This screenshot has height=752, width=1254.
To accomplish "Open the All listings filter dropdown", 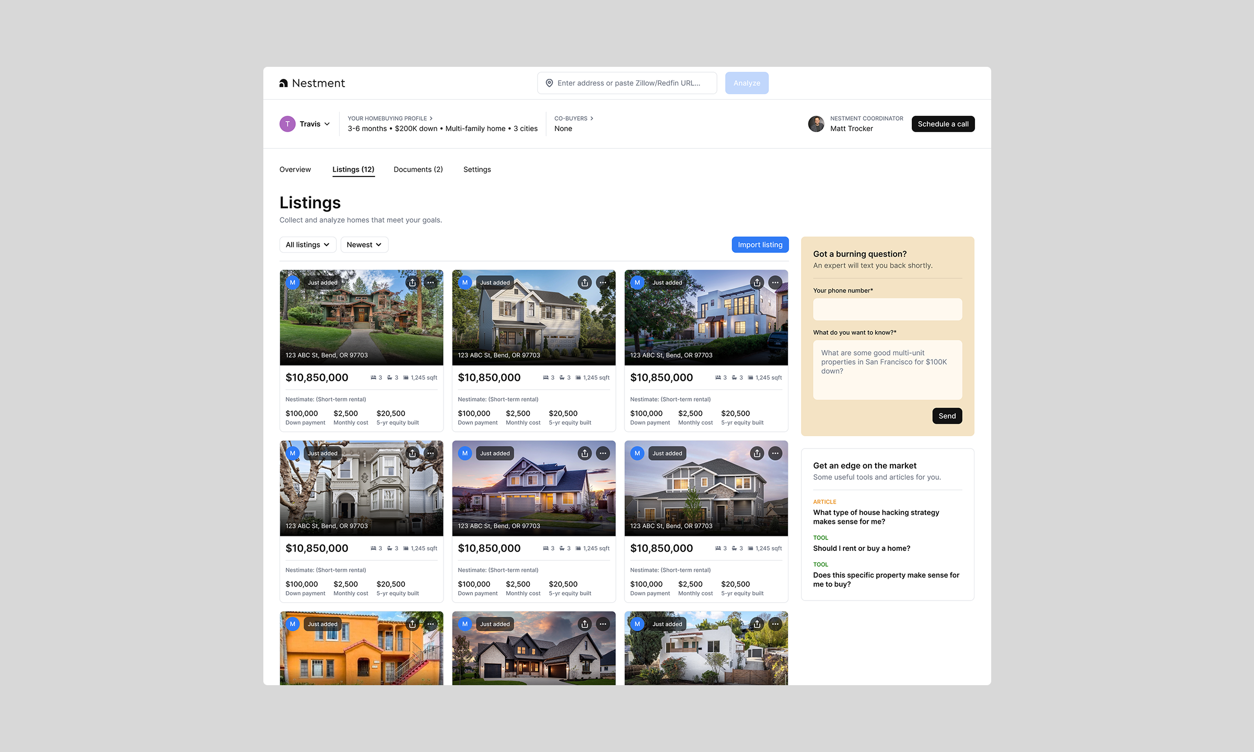I will pos(307,244).
